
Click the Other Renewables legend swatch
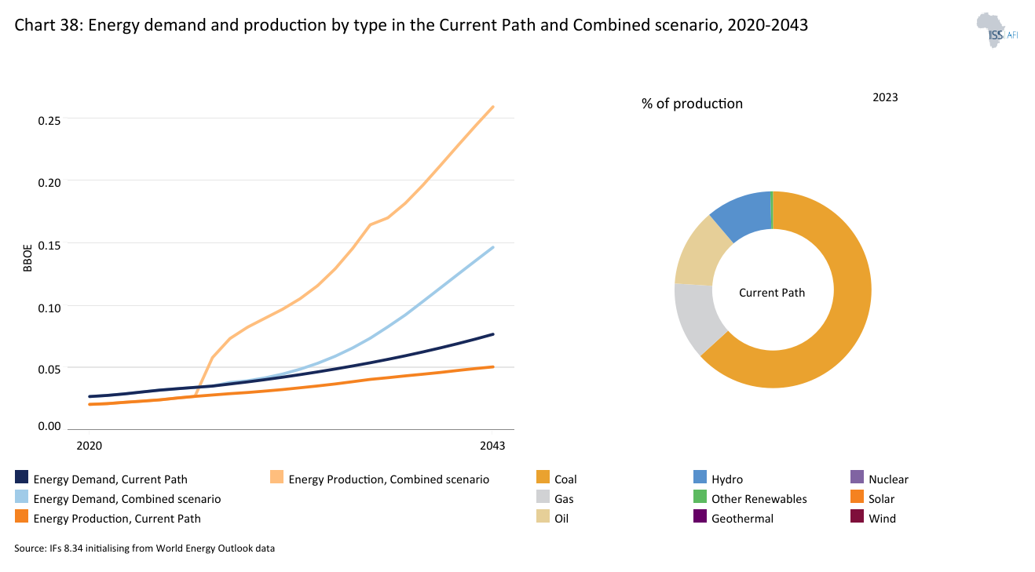tap(700, 497)
